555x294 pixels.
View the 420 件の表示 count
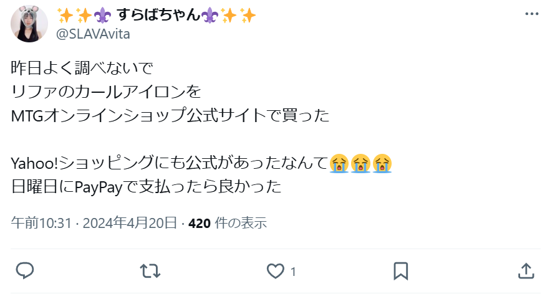[x=228, y=223]
